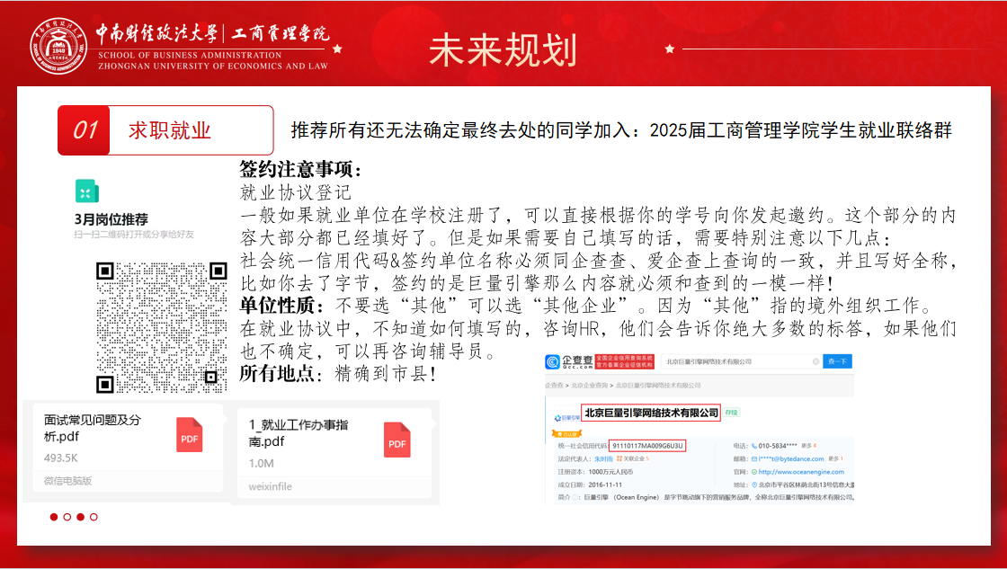Screen dimensions: 1007x569
Task: Click the 北京企业查询 breadcrumb item
Action: (589, 385)
